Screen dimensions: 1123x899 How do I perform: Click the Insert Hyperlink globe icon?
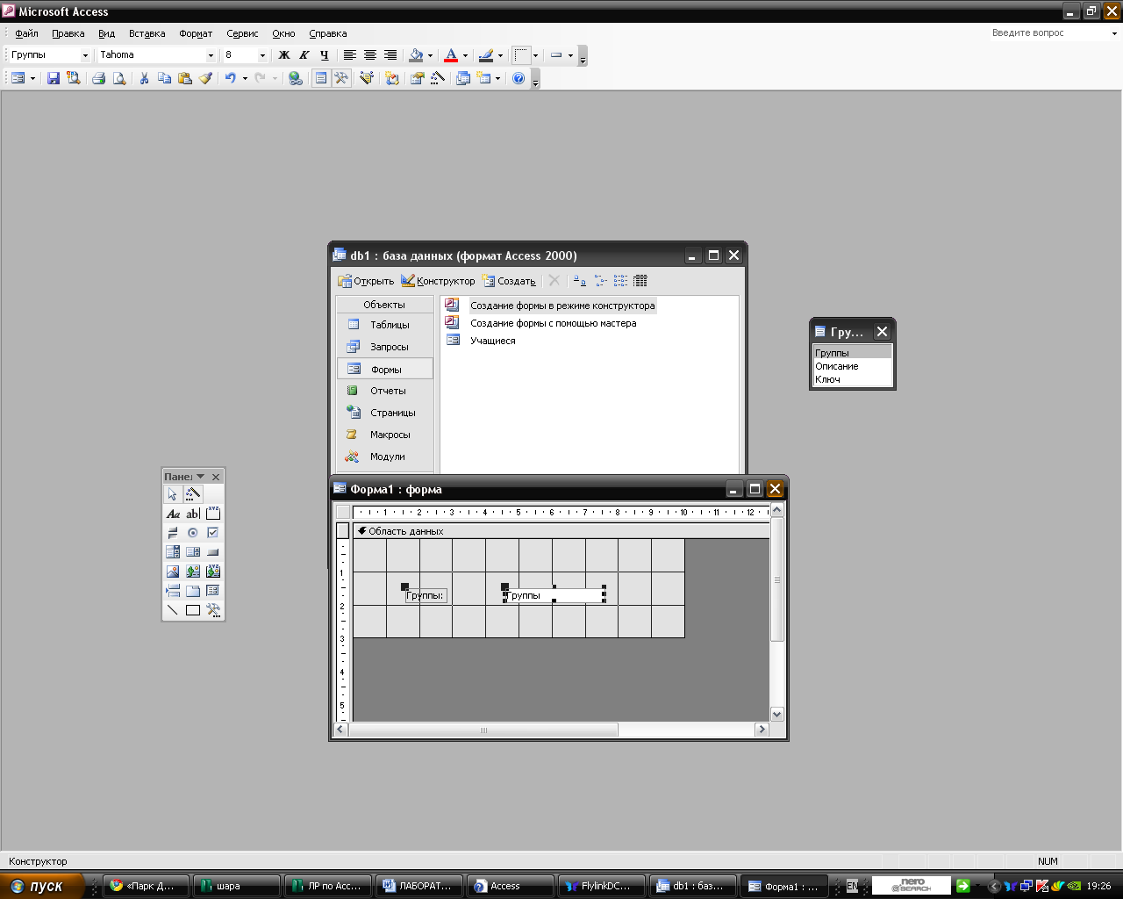pos(296,78)
